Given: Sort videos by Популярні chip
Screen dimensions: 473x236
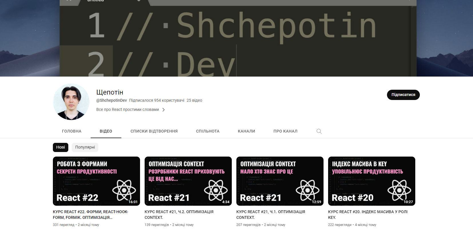Looking at the screenshot, I should (x=85, y=147).
